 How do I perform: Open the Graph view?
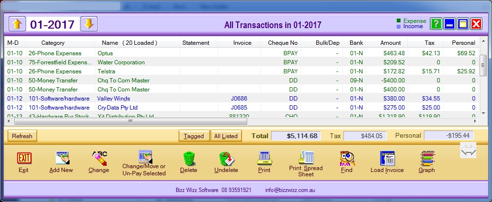coord(426,158)
